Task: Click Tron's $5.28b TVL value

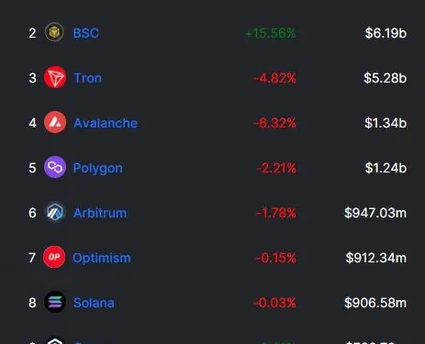Action: tap(386, 78)
